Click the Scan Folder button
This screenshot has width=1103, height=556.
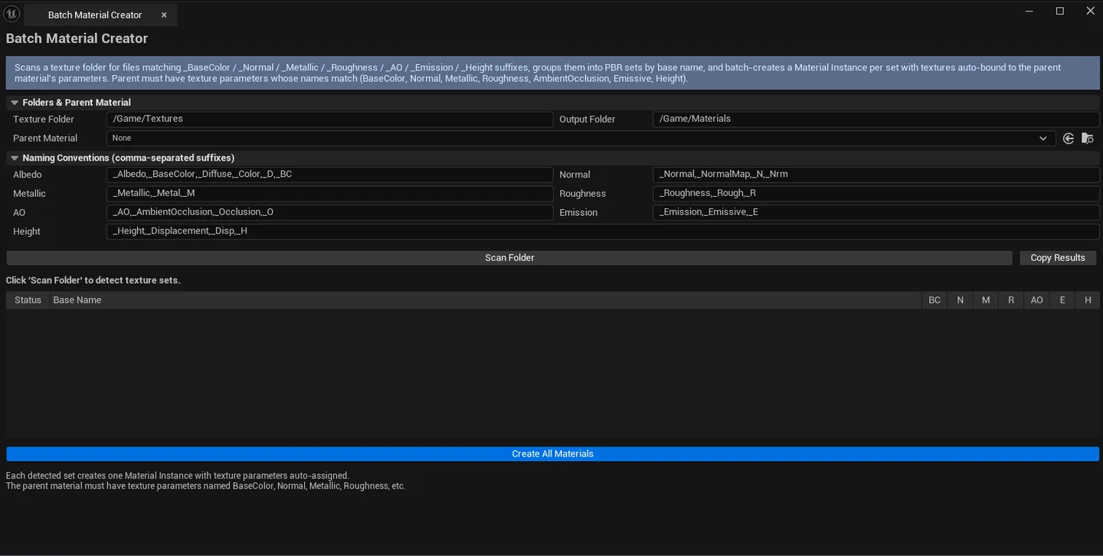tap(509, 258)
